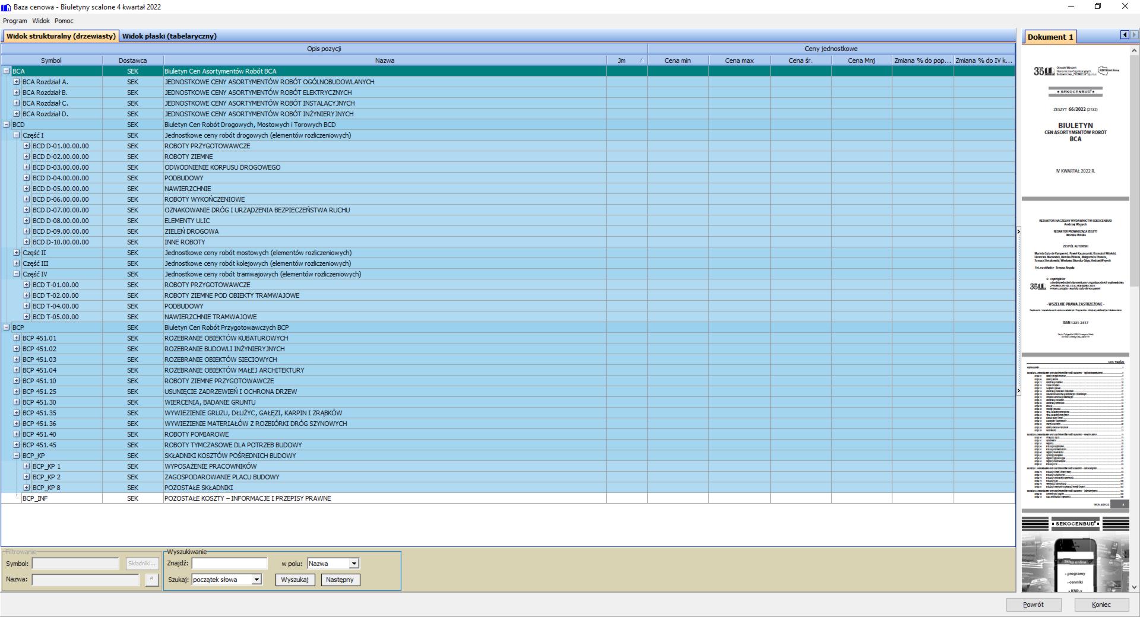Image resolution: width=1140 pixels, height=617 pixels.
Task: Expand BCA Rozdział C. node
Action: (17, 103)
